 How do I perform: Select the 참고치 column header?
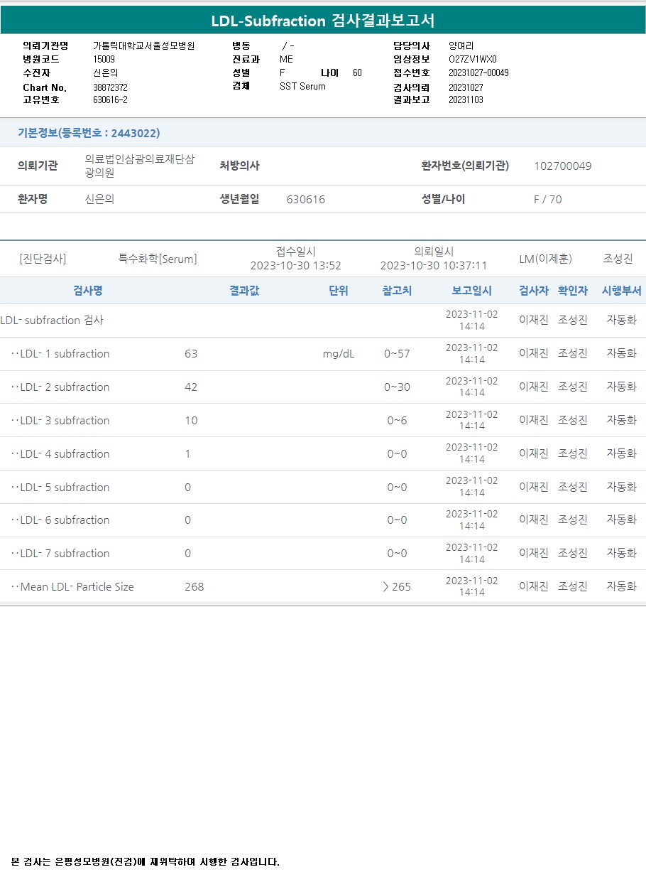coord(397,291)
